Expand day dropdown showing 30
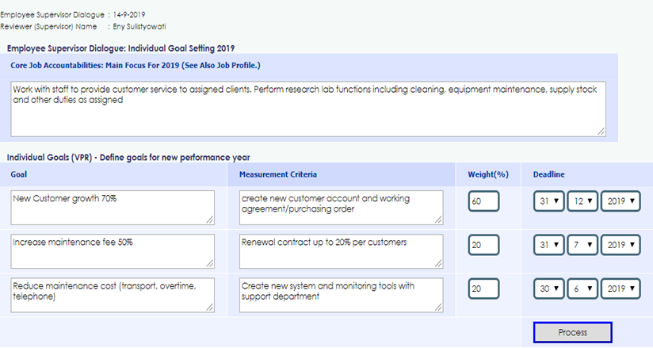 tap(547, 290)
